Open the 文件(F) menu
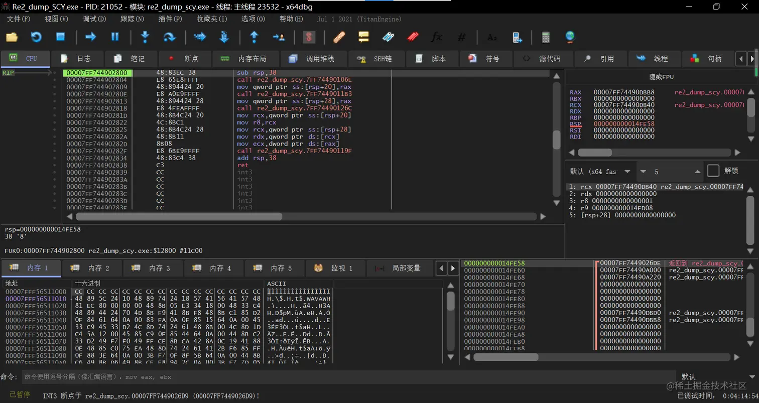 tap(19, 19)
